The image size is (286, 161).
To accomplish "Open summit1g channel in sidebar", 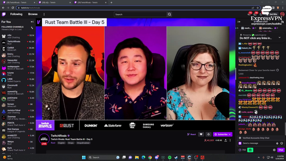I will pyautogui.click(x=18, y=93).
